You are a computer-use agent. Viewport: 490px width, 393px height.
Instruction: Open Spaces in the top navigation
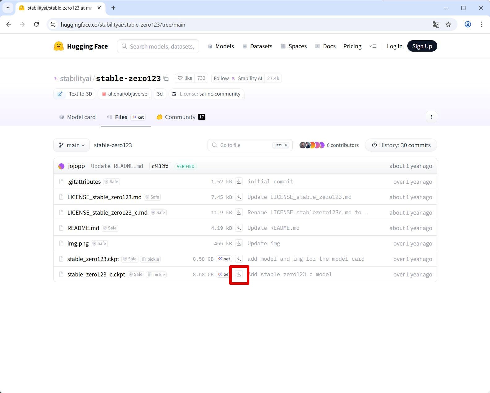[294, 46]
